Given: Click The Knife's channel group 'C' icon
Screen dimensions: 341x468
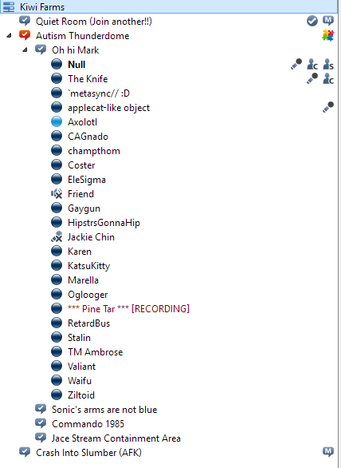Looking at the screenshot, I should 328,78.
